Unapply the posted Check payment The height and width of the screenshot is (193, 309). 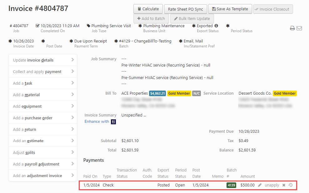pyautogui.click(x=272, y=185)
